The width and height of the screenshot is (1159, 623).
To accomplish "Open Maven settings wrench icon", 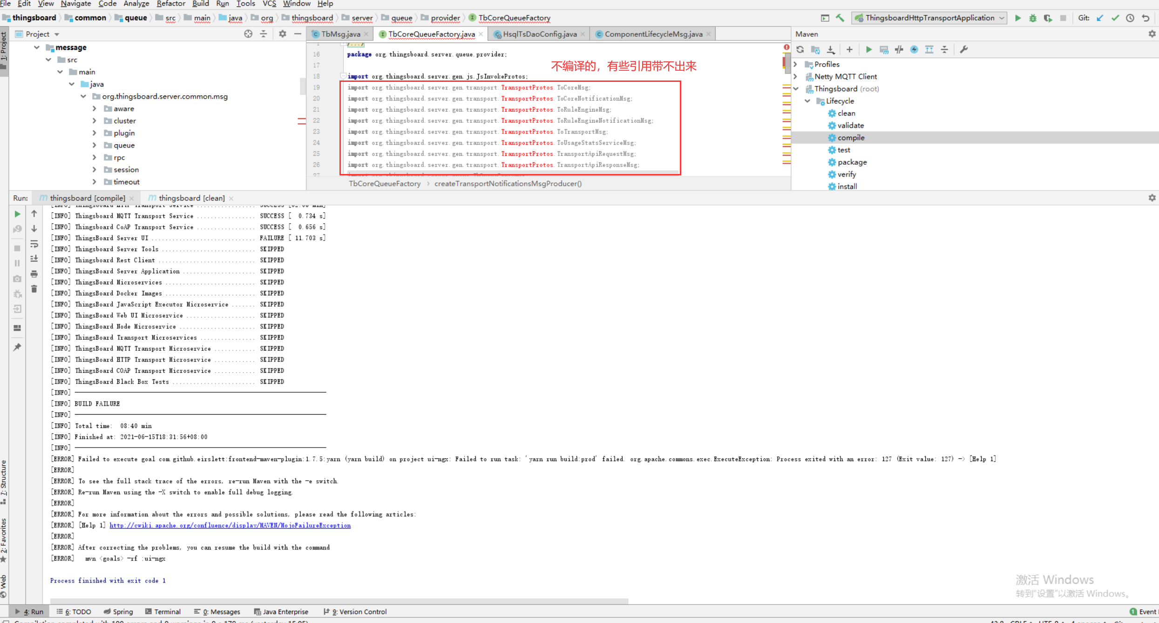I will click(964, 49).
